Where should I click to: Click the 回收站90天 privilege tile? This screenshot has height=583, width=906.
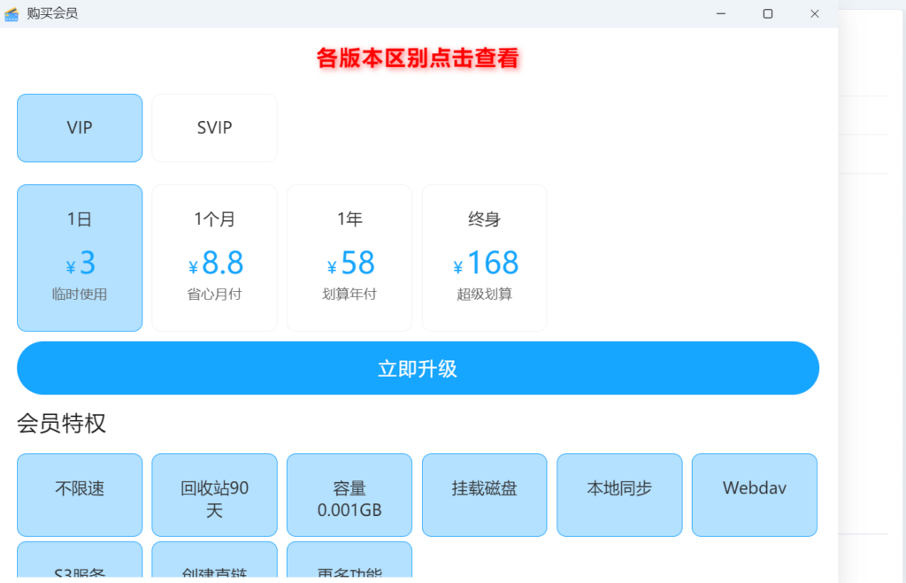click(x=214, y=495)
